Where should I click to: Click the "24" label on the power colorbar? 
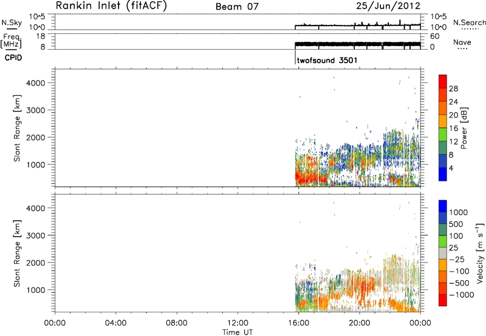pyautogui.click(x=453, y=102)
